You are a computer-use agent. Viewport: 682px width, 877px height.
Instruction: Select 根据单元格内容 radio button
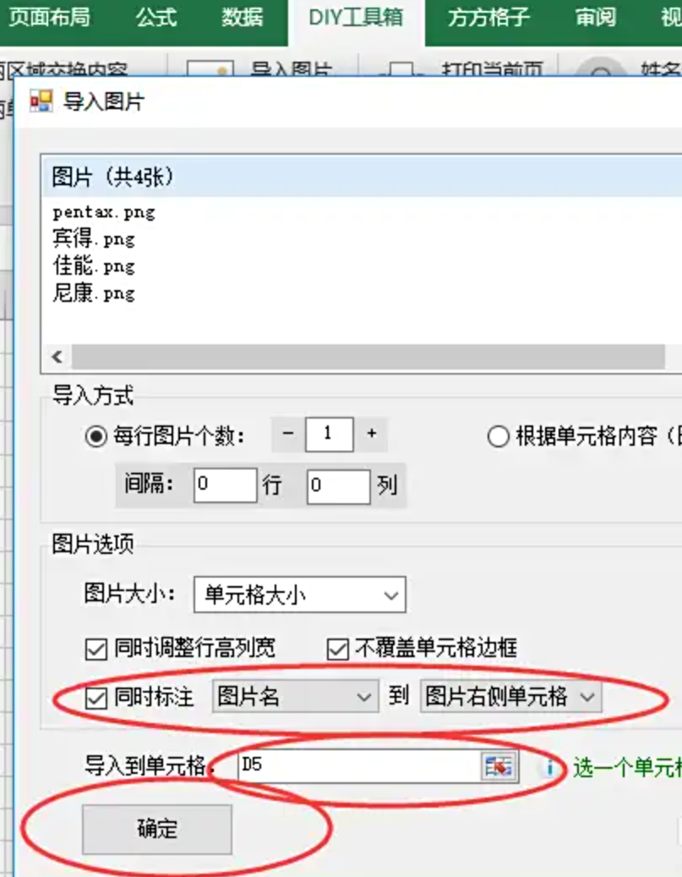tap(498, 436)
